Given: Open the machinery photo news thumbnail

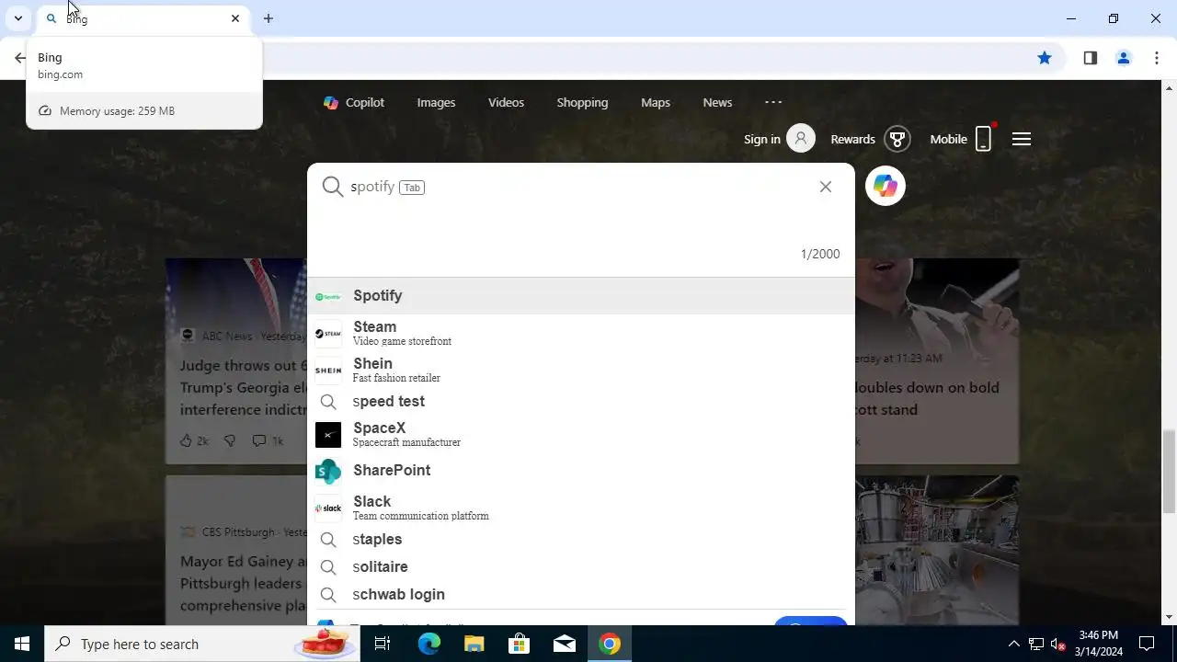Looking at the screenshot, I should point(937,550).
